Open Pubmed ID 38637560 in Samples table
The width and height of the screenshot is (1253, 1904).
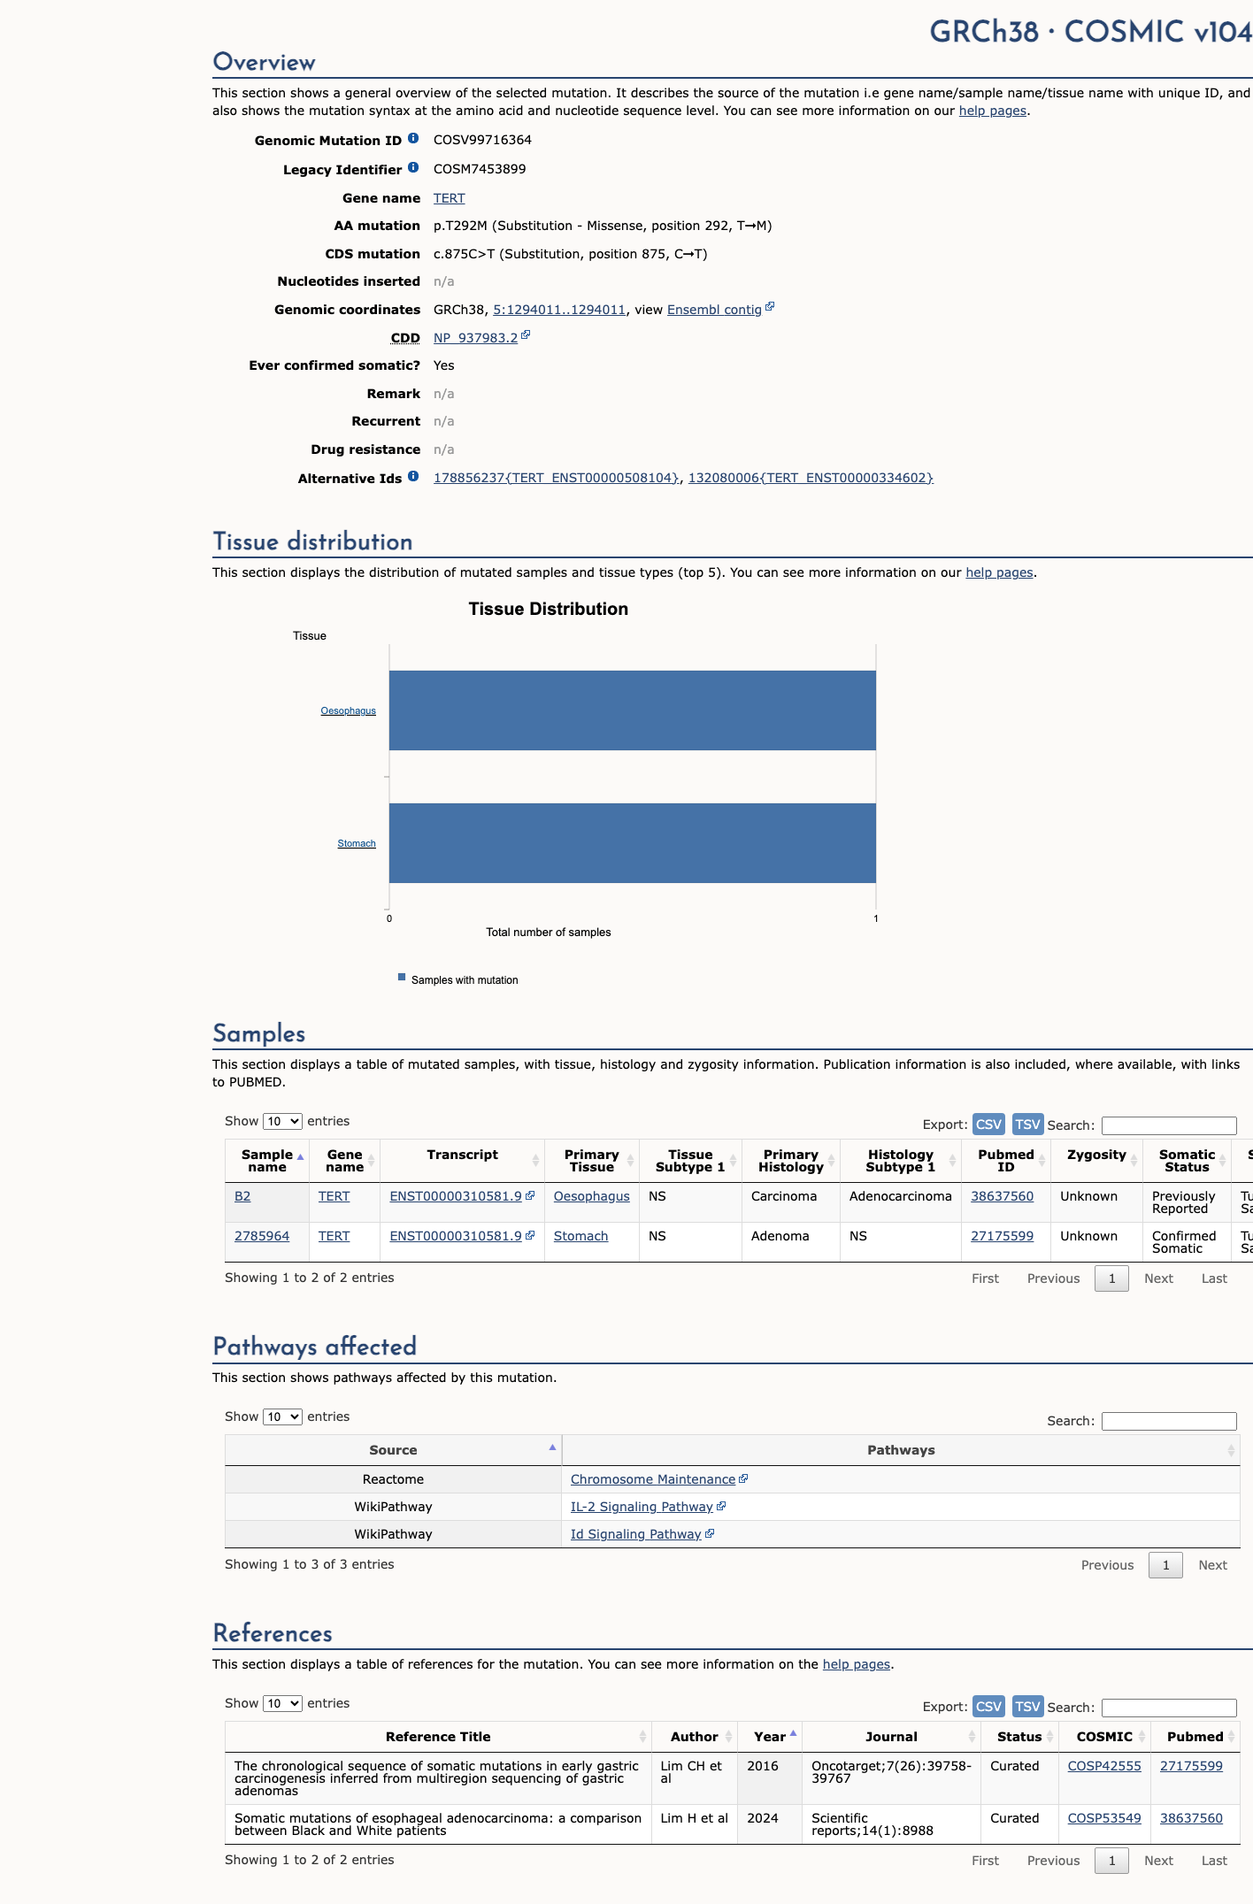click(x=1002, y=1196)
